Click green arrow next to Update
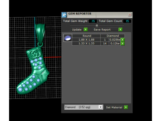161x121 pixels. pos(86,30)
